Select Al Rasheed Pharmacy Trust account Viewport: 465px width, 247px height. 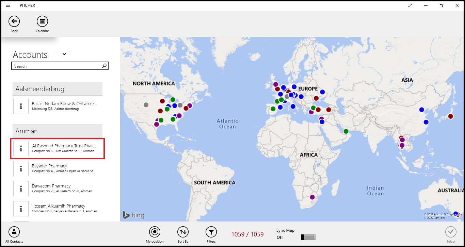(x=63, y=148)
